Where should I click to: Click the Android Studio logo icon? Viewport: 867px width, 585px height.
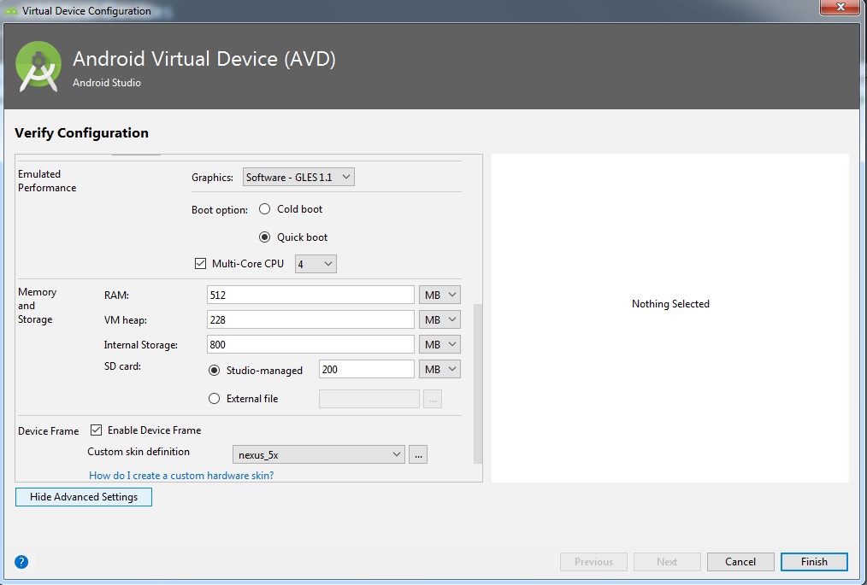(x=39, y=67)
